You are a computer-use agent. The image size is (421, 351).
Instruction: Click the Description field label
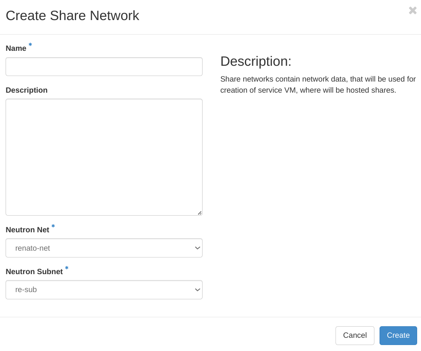click(26, 90)
